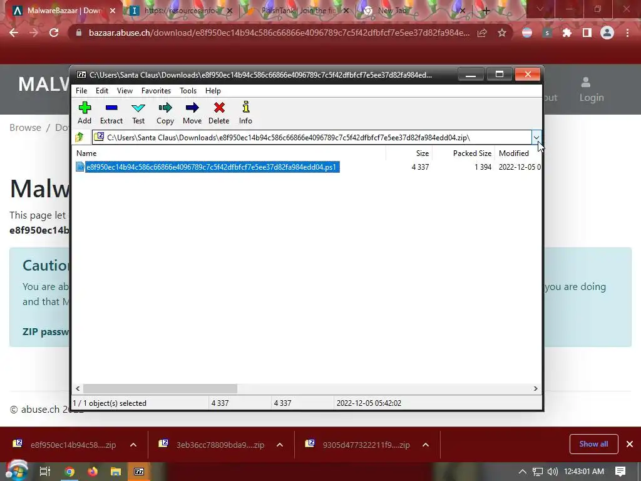The width and height of the screenshot is (641, 481).
Task: Open the Edit menu
Action: (x=102, y=91)
